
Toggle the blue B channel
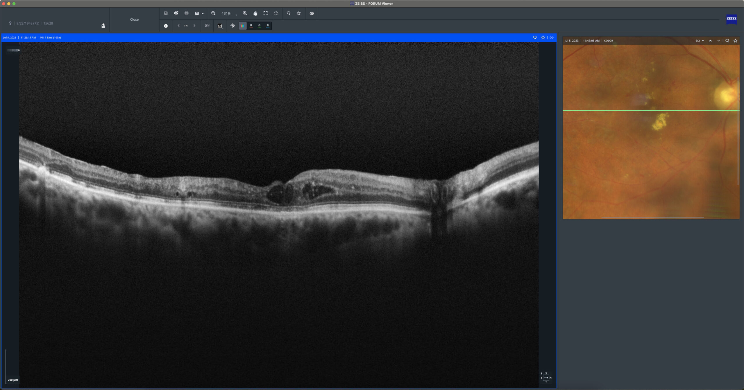[x=268, y=26]
